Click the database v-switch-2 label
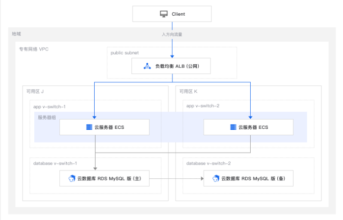 pos(208,164)
